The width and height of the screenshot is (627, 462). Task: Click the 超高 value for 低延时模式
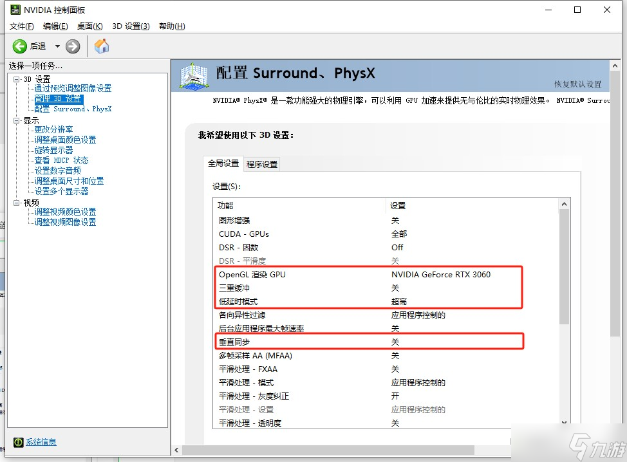click(x=399, y=302)
